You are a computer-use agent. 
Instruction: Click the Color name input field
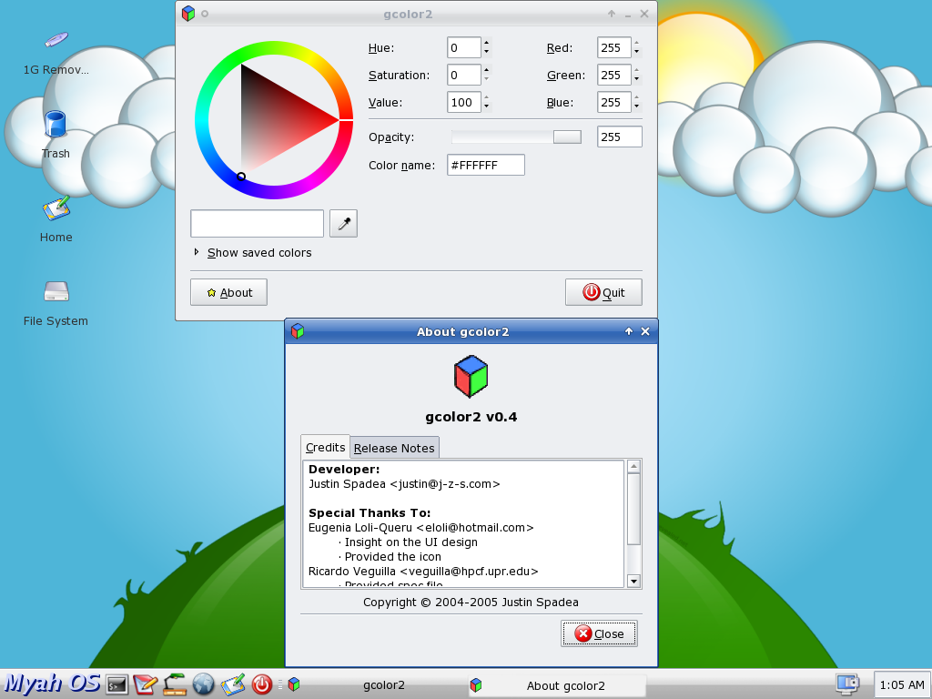tap(486, 165)
